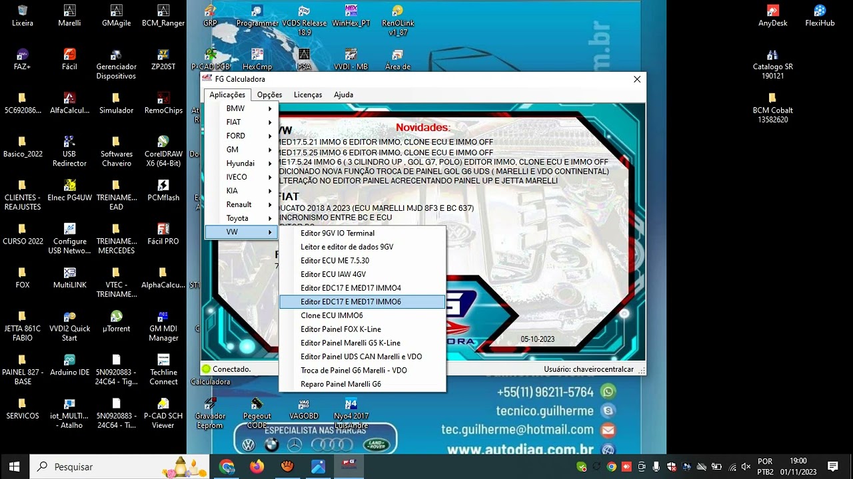Open VAGOBD desktop shortcut
This screenshot has height=479, width=853.
tap(304, 408)
